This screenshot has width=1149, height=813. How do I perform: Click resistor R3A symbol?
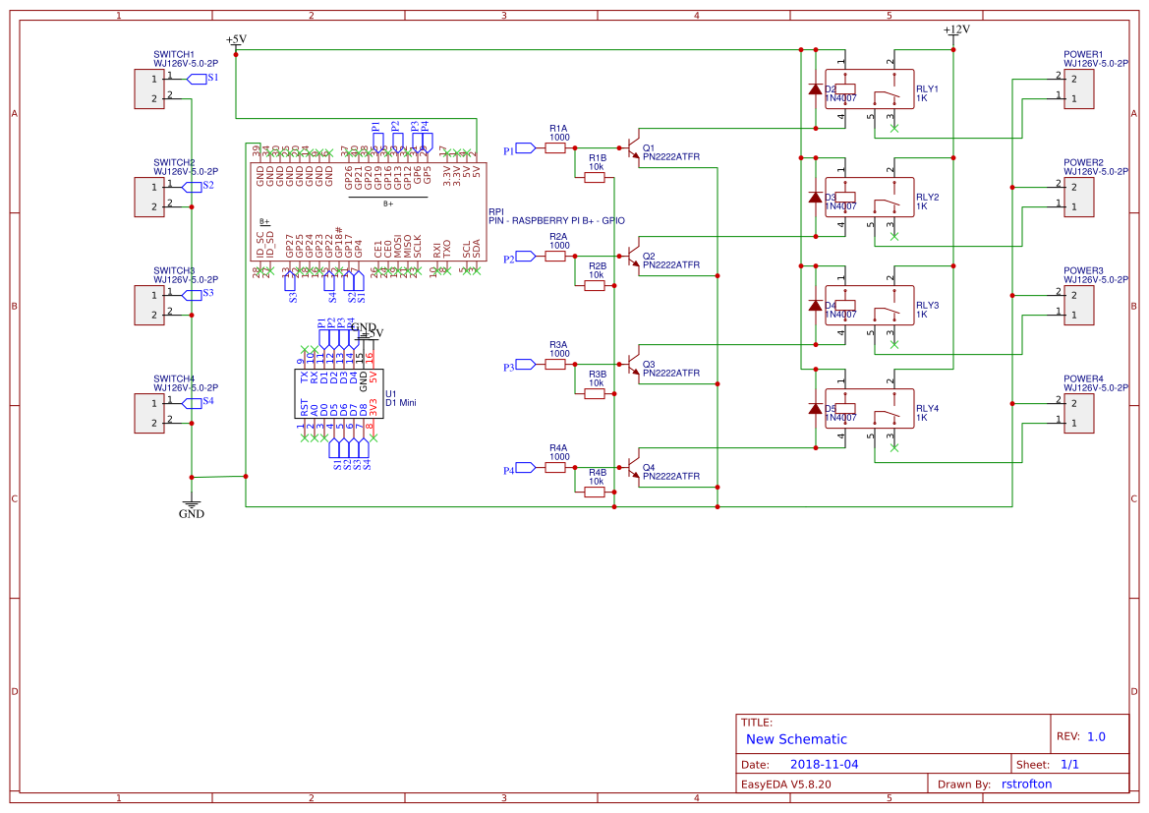tap(555, 365)
